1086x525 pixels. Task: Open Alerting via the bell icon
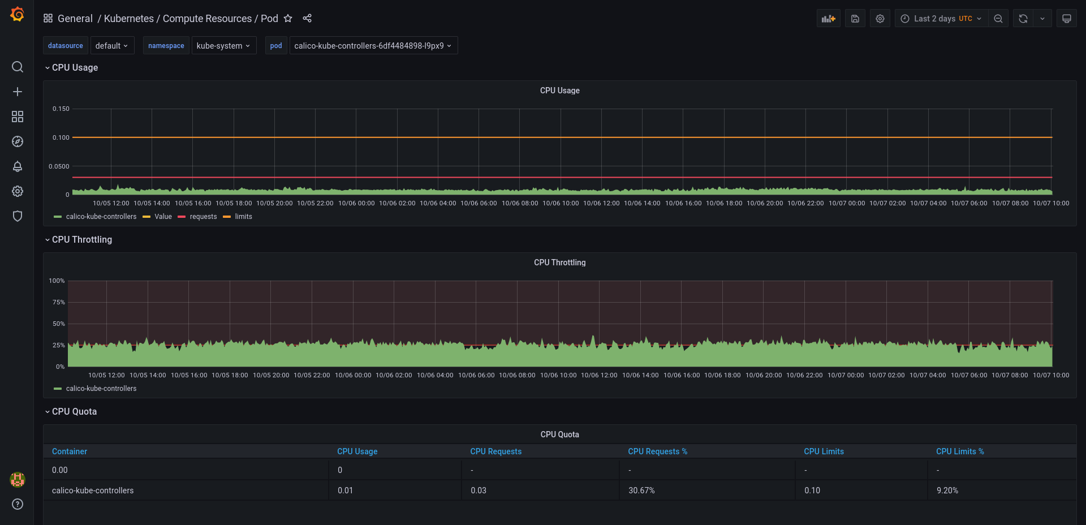point(18,166)
